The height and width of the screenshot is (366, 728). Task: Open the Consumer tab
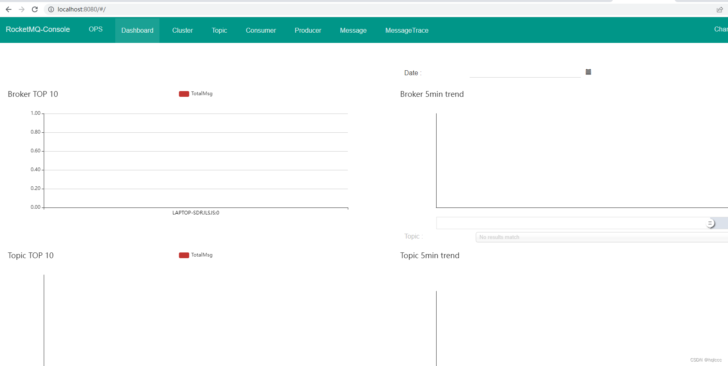pos(261,30)
